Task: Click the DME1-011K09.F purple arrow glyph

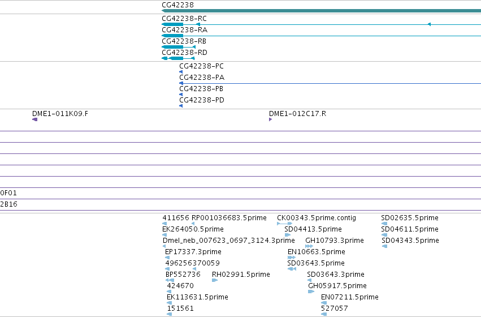Action: [x=34, y=119]
